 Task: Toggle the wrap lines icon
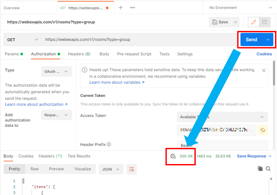tap(132, 169)
